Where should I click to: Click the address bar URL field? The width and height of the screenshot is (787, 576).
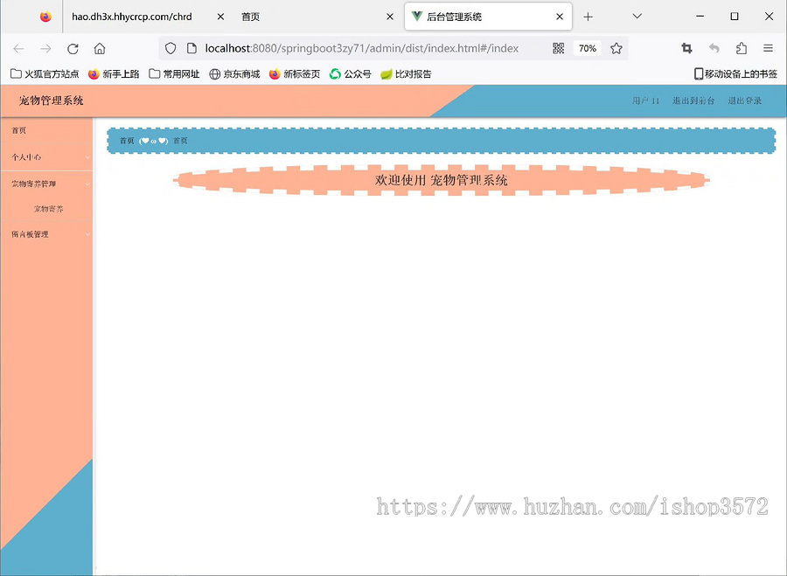(x=361, y=48)
